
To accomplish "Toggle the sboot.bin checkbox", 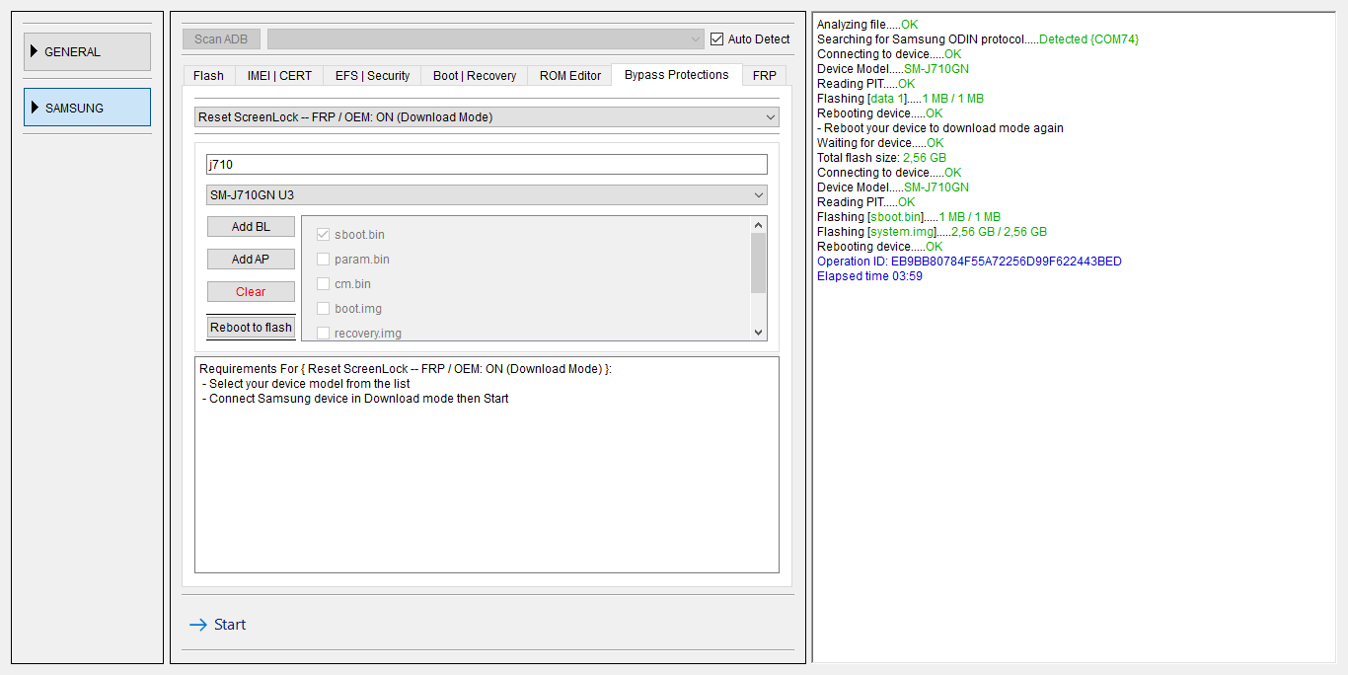I will (x=323, y=235).
